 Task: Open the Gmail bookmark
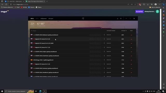[17, 7]
